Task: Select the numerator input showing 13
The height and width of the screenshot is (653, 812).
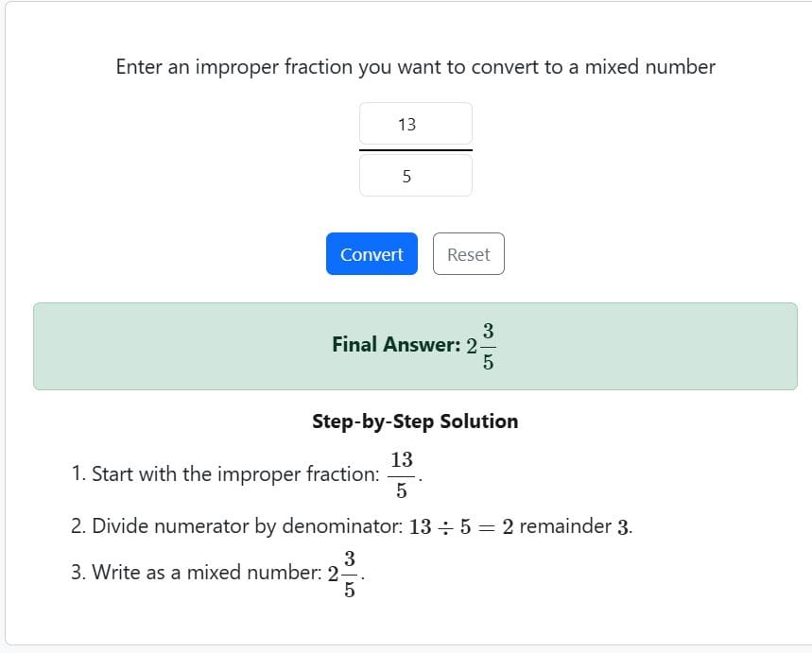Action: 415,123
